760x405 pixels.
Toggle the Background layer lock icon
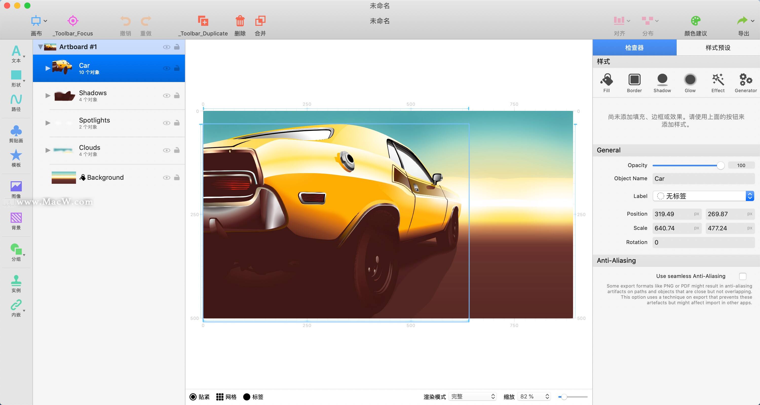177,177
